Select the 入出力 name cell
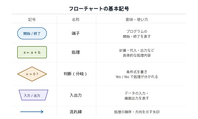 coord(76,95)
